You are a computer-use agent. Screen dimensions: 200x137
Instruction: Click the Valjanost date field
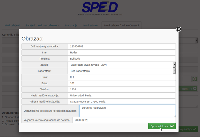(x=124, y=120)
